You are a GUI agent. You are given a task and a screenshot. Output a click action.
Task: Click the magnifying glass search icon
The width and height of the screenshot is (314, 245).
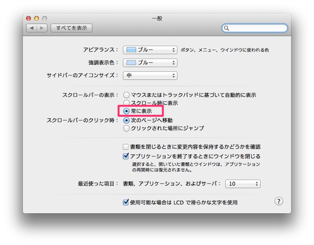pos(227,28)
